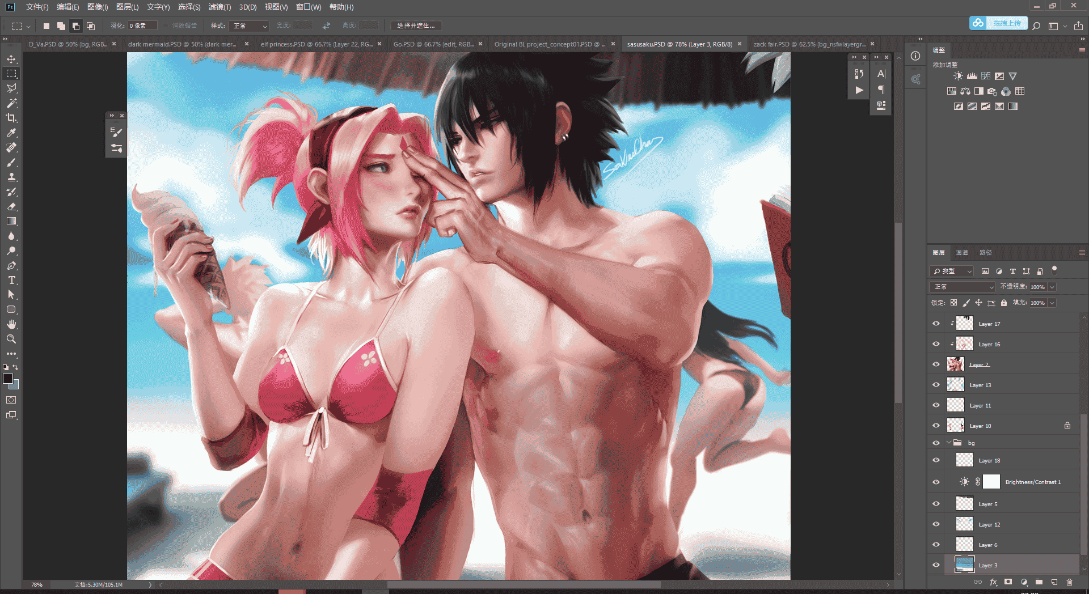Select the Hand tool

point(11,324)
